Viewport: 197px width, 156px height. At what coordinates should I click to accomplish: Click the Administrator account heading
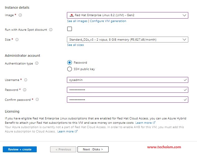pos(22,56)
